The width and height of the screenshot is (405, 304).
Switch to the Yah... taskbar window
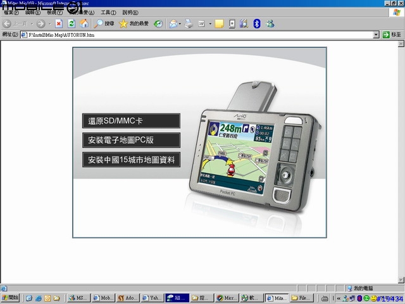pos(153,298)
